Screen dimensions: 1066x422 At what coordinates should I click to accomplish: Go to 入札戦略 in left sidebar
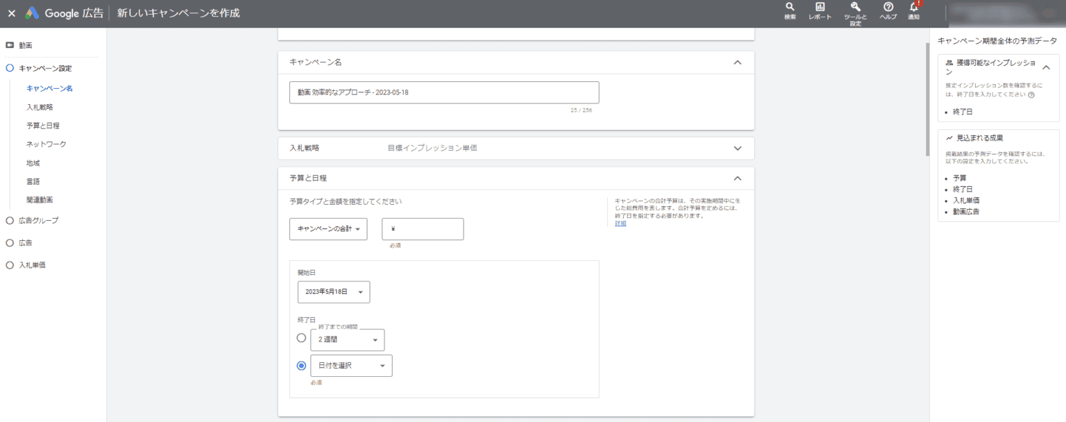tap(40, 108)
